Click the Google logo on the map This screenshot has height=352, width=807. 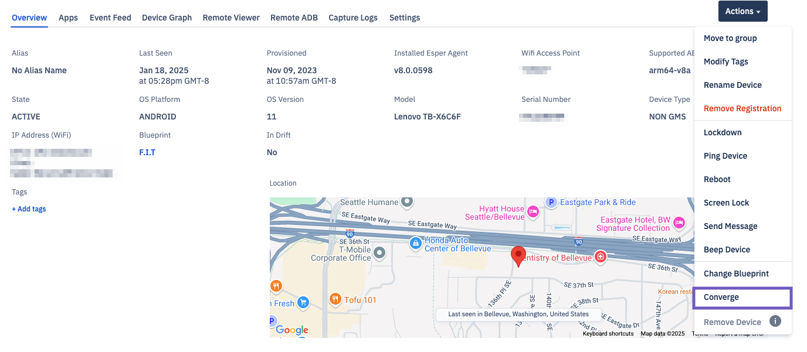(292, 330)
